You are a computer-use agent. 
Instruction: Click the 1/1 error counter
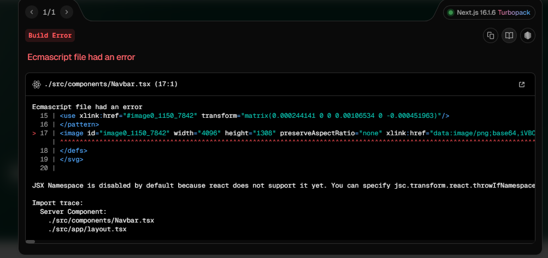point(49,12)
